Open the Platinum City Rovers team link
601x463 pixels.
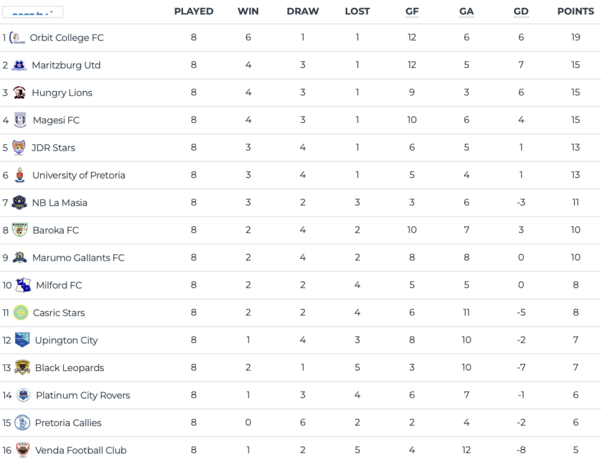click(83, 395)
